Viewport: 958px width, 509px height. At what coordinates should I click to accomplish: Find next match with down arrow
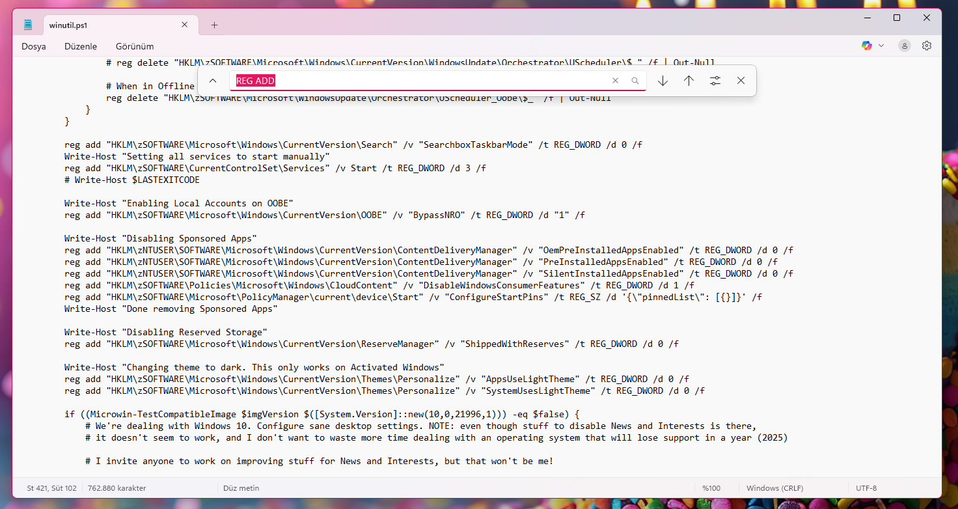click(x=663, y=81)
